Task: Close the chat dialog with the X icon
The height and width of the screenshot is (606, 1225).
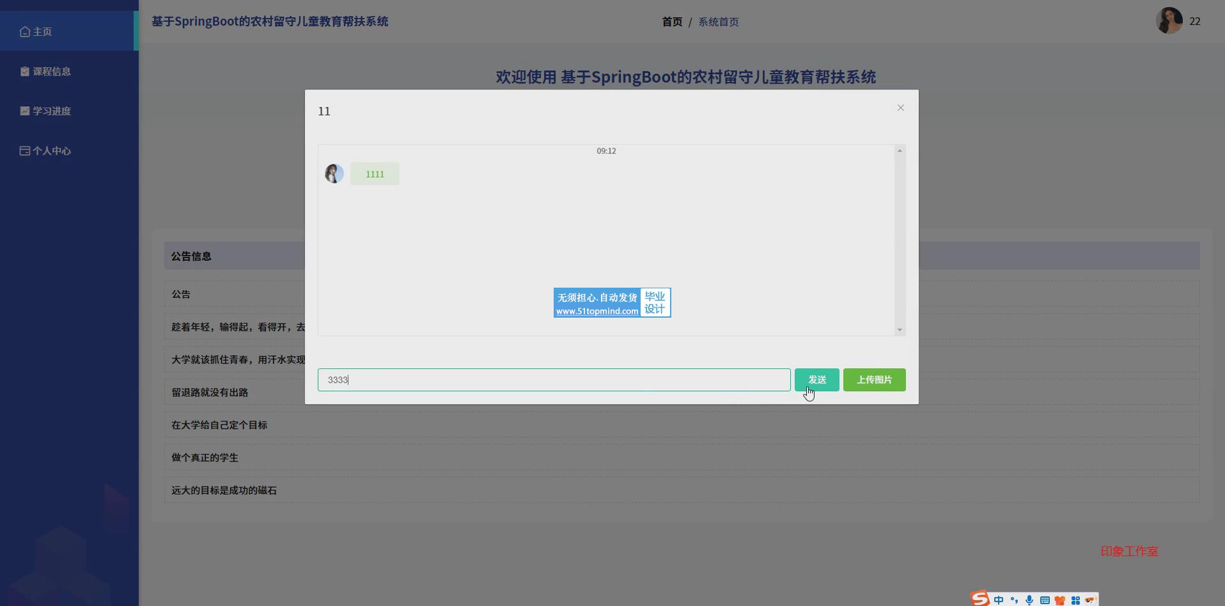Action: (x=900, y=108)
